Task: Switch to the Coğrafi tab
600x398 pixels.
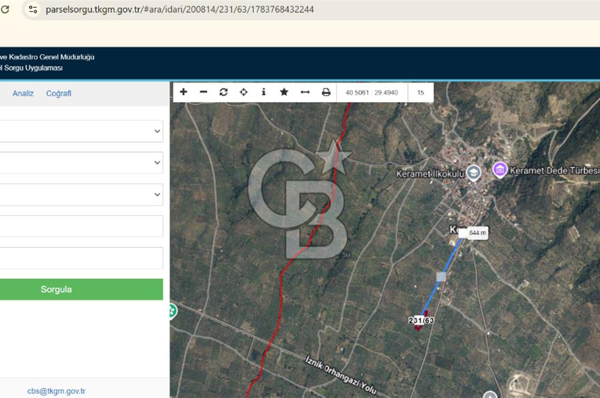Action: coord(59,94)
